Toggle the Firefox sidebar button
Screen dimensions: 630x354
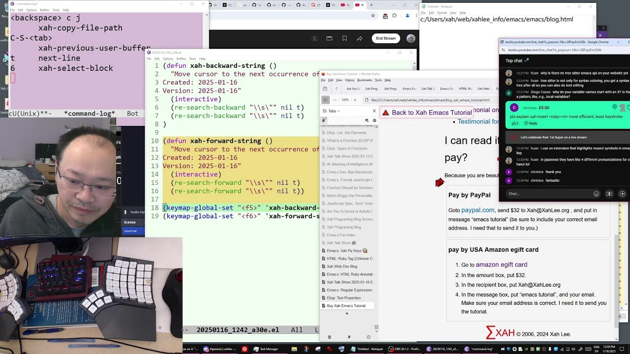[x=325, y=100]
